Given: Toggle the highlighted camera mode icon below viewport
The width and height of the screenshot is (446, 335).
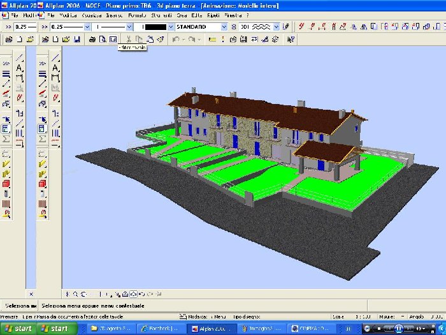Looking at the screenshot, I should [133, 294].
